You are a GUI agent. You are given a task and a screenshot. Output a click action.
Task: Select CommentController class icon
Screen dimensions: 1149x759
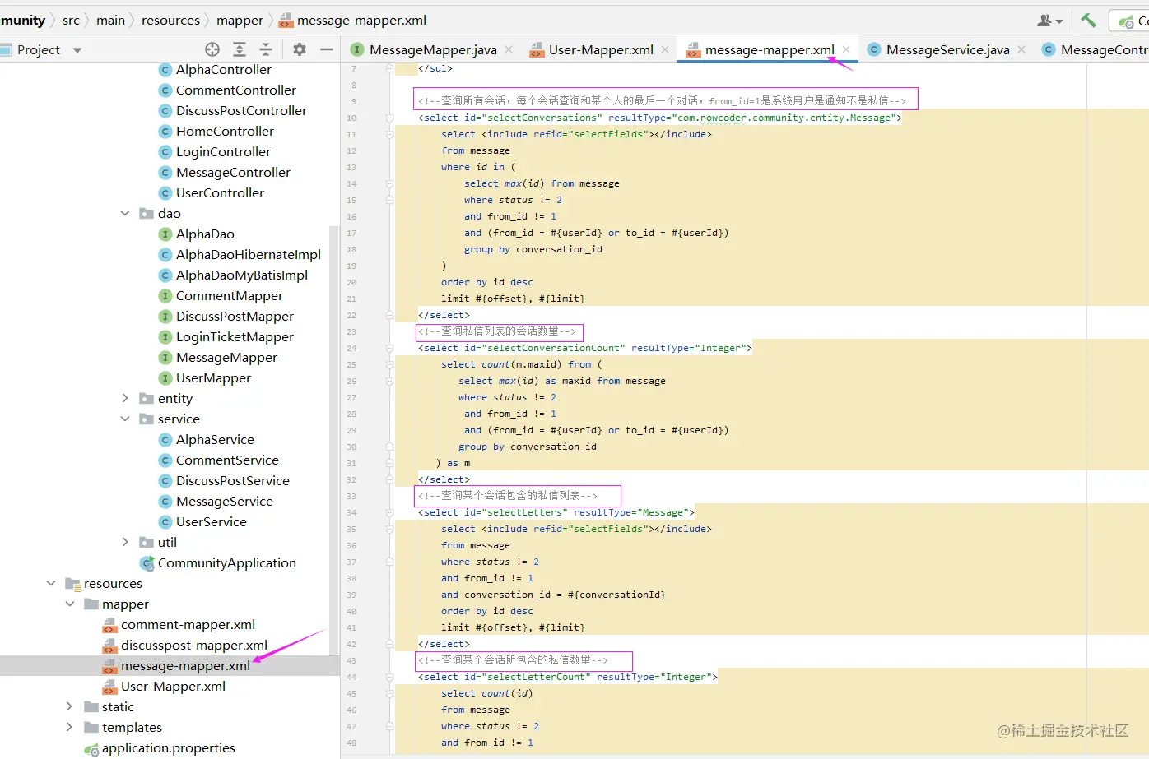pos(165,90)
